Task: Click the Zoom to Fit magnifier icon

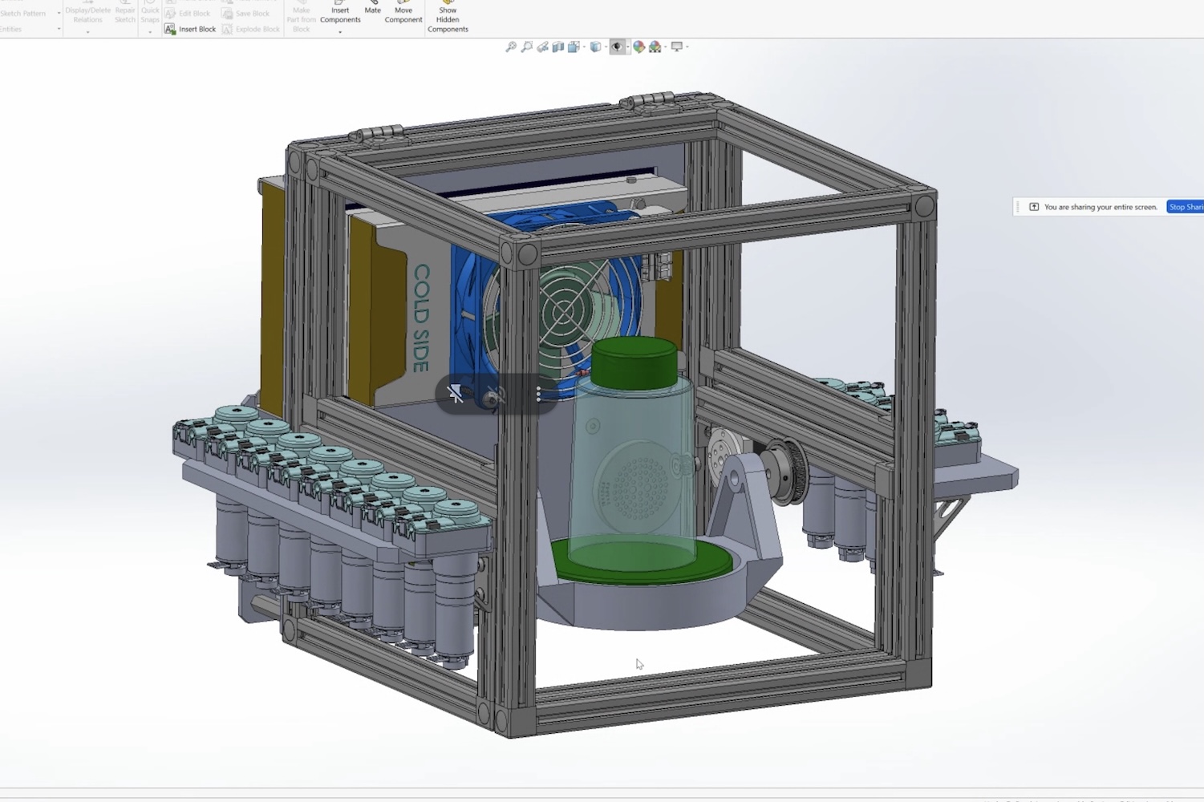Action: point(510,47)
